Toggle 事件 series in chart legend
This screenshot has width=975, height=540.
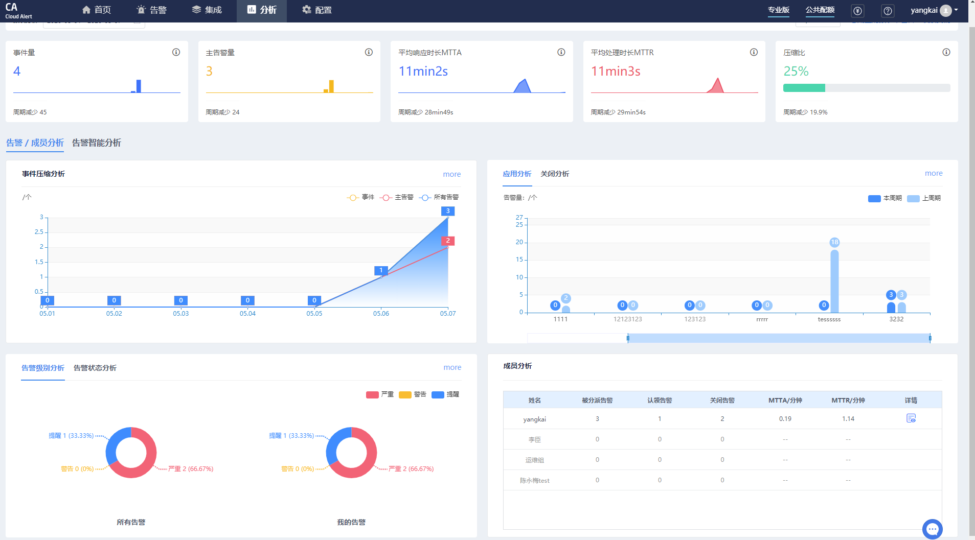[x=360, y=197]
